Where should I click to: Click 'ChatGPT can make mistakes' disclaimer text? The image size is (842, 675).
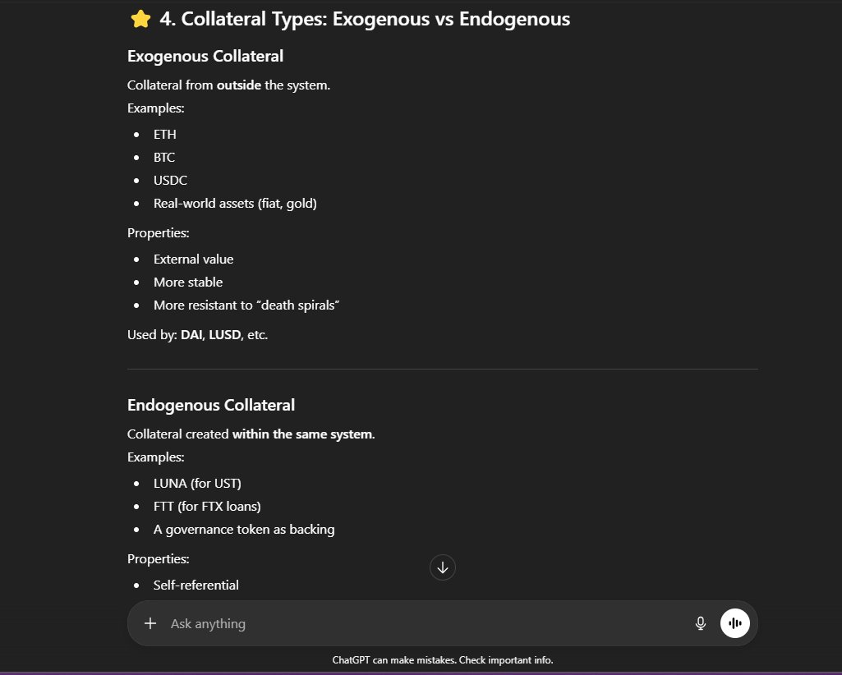(x=443, y=660)
